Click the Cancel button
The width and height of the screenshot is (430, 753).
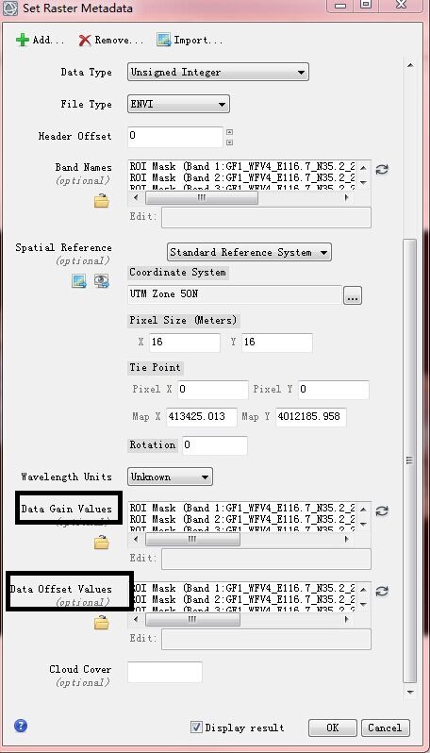click(385, 728)
